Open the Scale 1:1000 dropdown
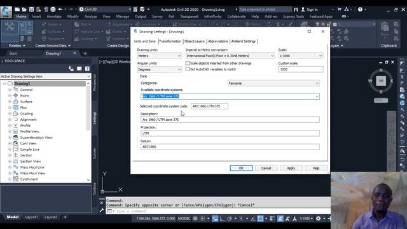This screenshot has width=407, height=229. point(301,56)
